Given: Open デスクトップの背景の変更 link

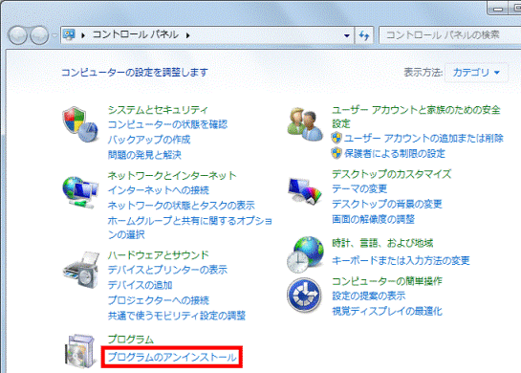Looking at the screenshot, I should 387,204.
